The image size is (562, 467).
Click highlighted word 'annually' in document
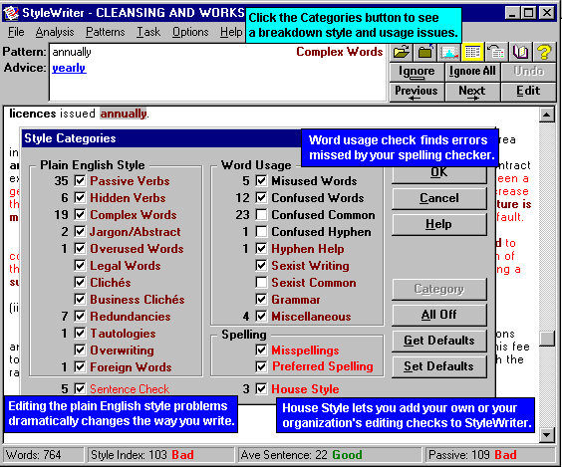[124, 114]
